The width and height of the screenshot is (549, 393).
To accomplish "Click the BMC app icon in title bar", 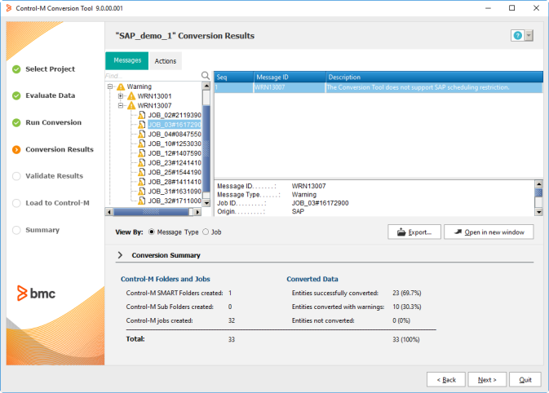I will pyautogui.click(x=9, y=8).
